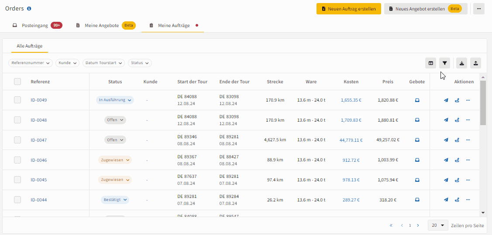Image resolution: width=492 pixels, height=235 pixels.
Task: Open the column layout settings icon
Action: click(x=431, y=63)
